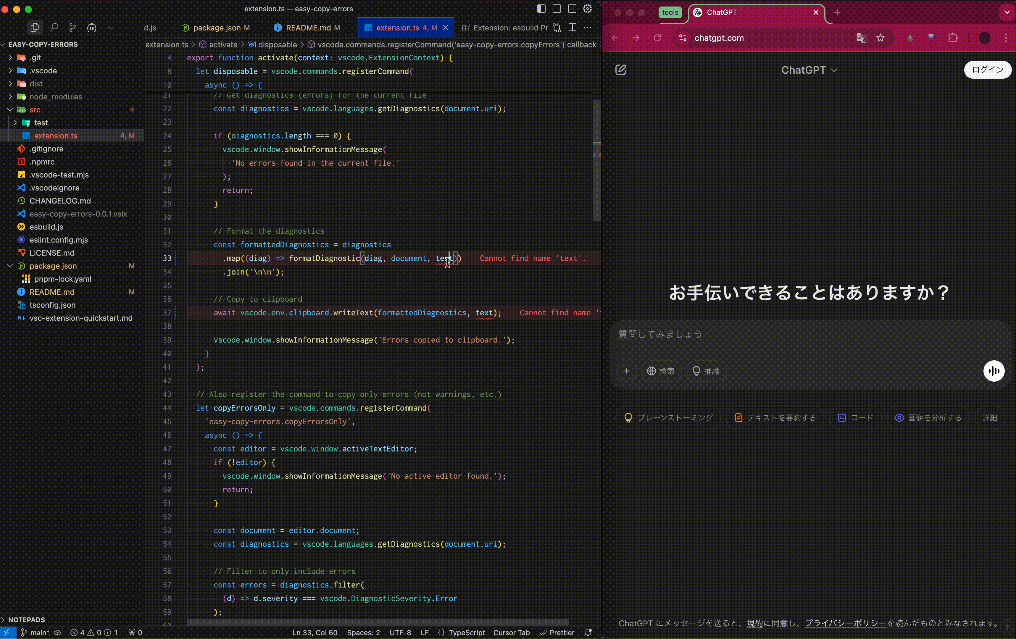Toggle bottom panel layout icon
Screen dimensions: 1016x639
557,9
